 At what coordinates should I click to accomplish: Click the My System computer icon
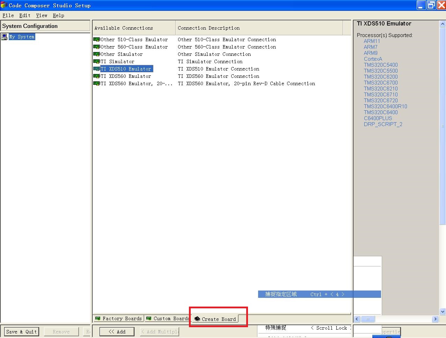point(4,37)
